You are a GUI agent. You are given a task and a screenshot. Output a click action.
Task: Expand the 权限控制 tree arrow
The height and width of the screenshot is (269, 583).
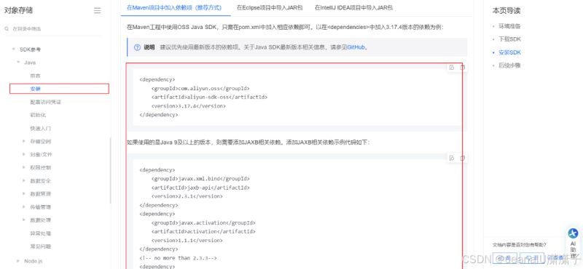(x=24, y=168)
